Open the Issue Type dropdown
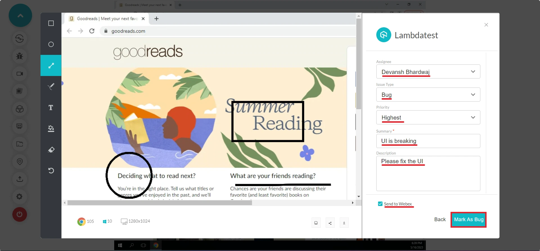 pos(428,95)
